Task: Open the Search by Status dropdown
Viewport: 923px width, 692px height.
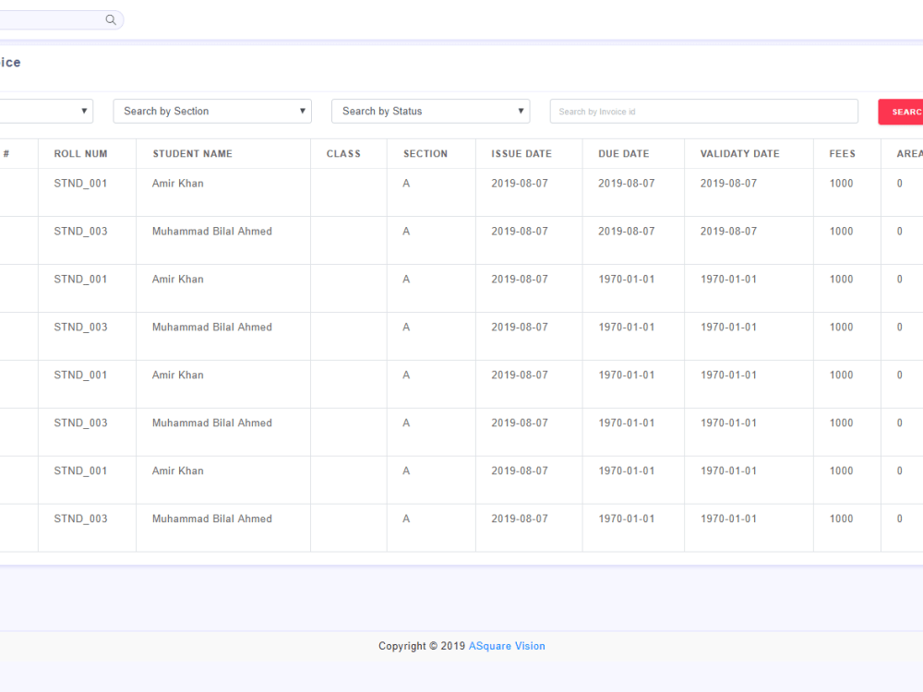Action: 430,112
